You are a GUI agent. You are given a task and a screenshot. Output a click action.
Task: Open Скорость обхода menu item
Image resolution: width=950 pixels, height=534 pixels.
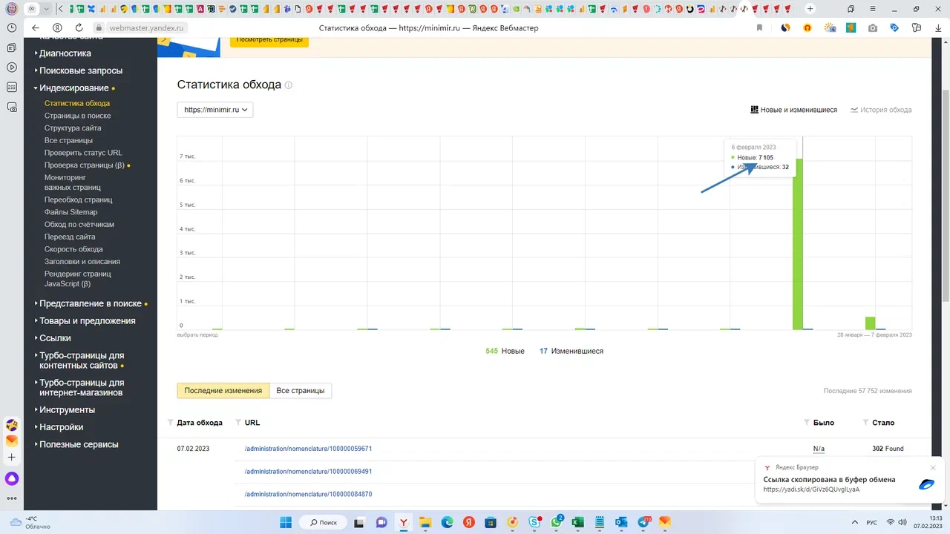tap(73, 249)
